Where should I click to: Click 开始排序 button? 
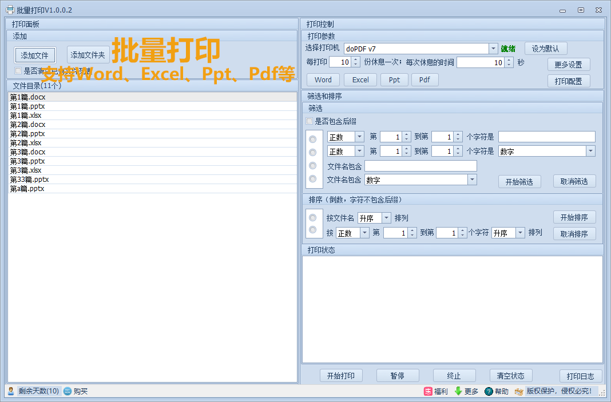pos(574,217)
